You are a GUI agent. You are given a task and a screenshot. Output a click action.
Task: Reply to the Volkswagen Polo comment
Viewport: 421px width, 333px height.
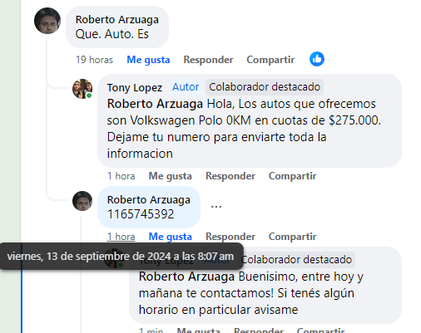230,176
